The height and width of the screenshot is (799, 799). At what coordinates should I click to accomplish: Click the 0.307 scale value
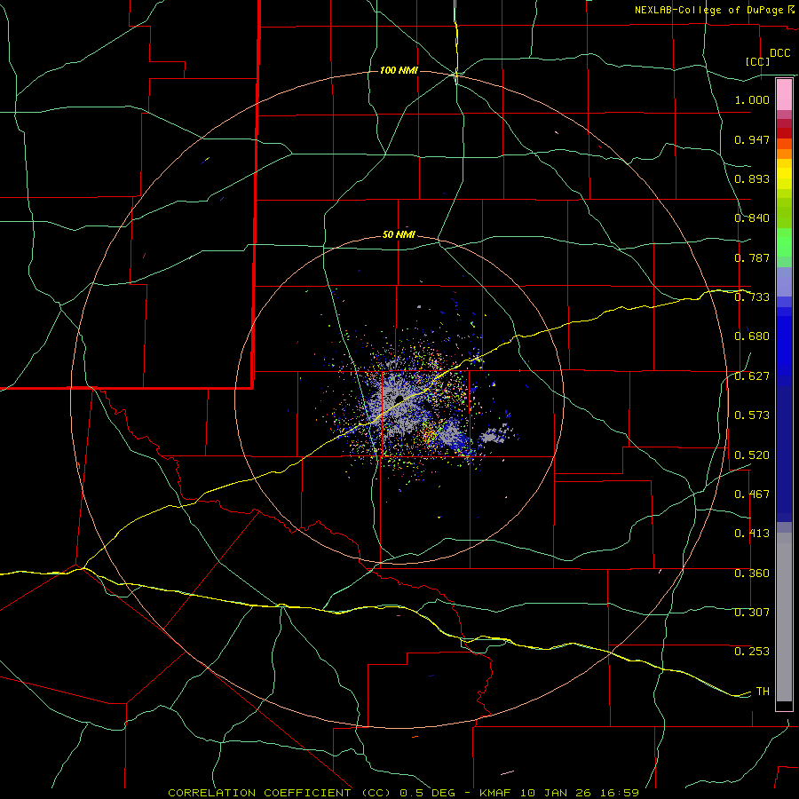click(752, 613)
